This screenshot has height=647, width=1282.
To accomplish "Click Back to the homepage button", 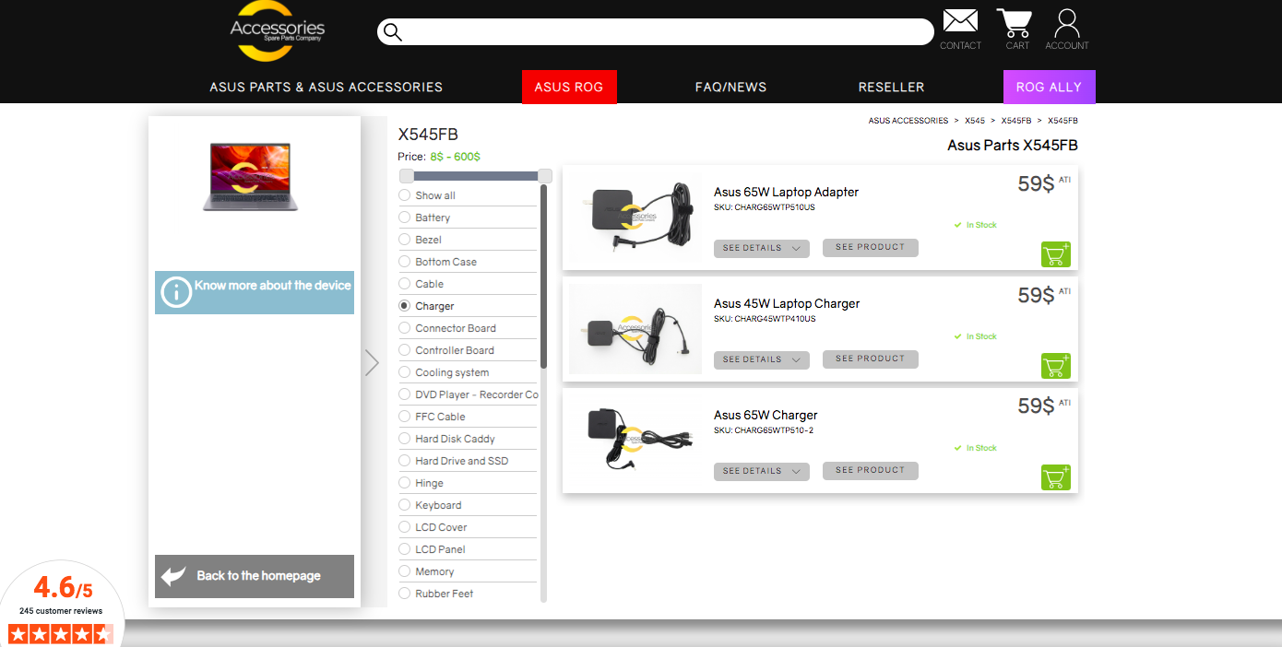I will tap(255, 576).
